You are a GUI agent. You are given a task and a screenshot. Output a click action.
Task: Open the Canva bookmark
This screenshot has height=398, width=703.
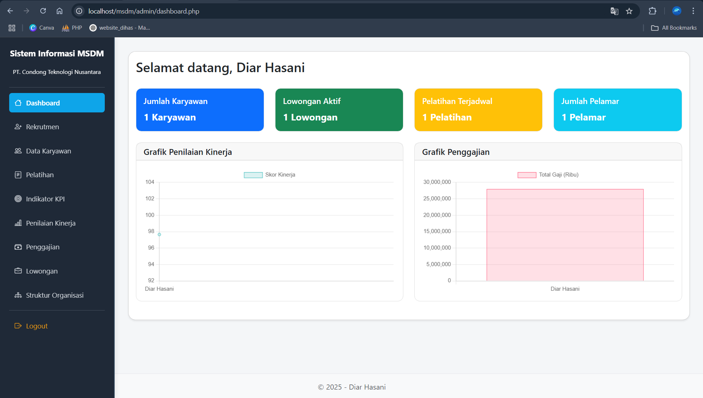[x=42, y=28]
